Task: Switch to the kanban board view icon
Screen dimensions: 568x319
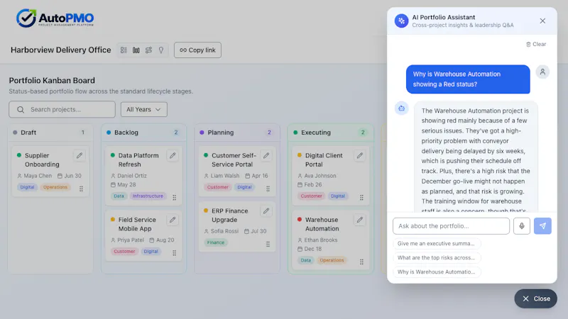Action: coord(136,50)
